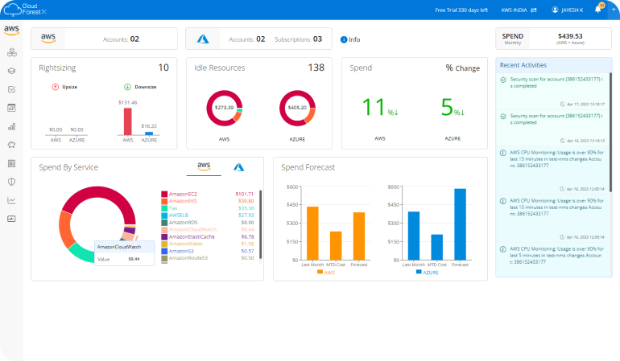The width and height of the screenshot is (620, 361).
Task: Open the layers sidebar icon
Action: tap(12, 71)
